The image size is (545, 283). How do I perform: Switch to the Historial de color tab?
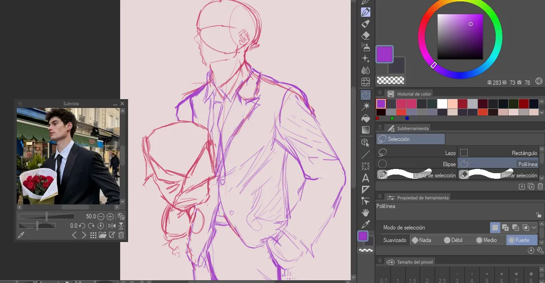[409, 94]
